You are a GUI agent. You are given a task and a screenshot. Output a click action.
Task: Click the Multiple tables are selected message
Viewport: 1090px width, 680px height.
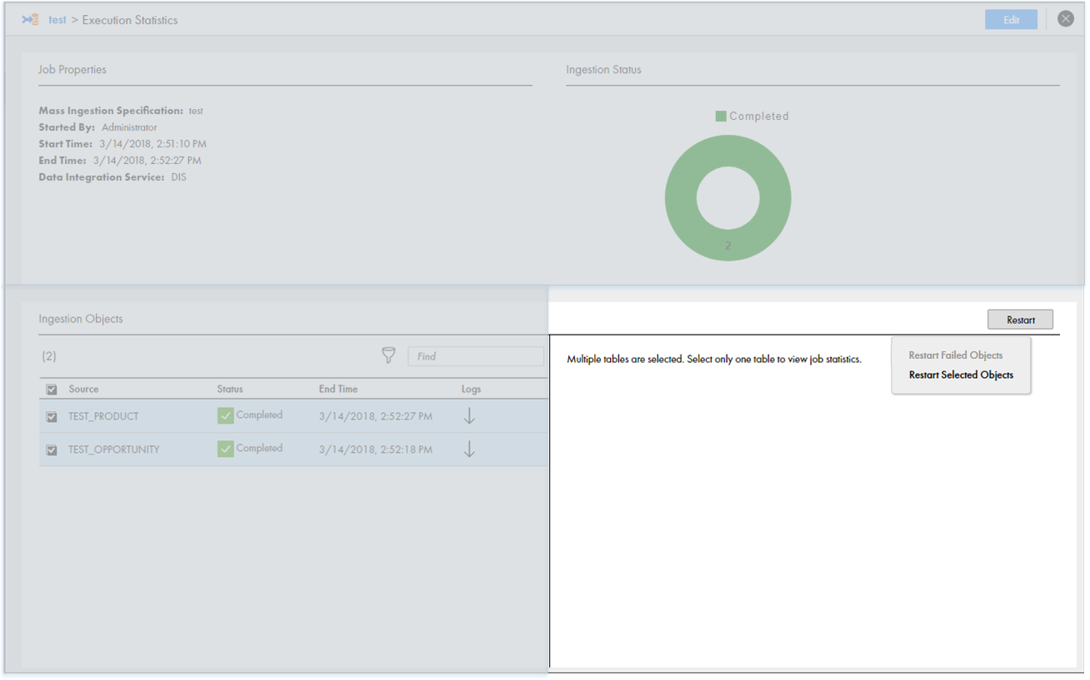[x=713, y=360]
